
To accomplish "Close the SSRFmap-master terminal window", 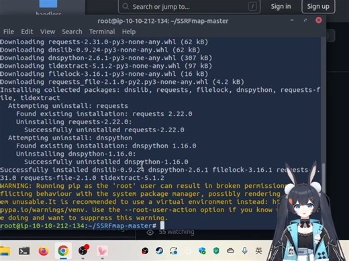I will coord(319,20).
